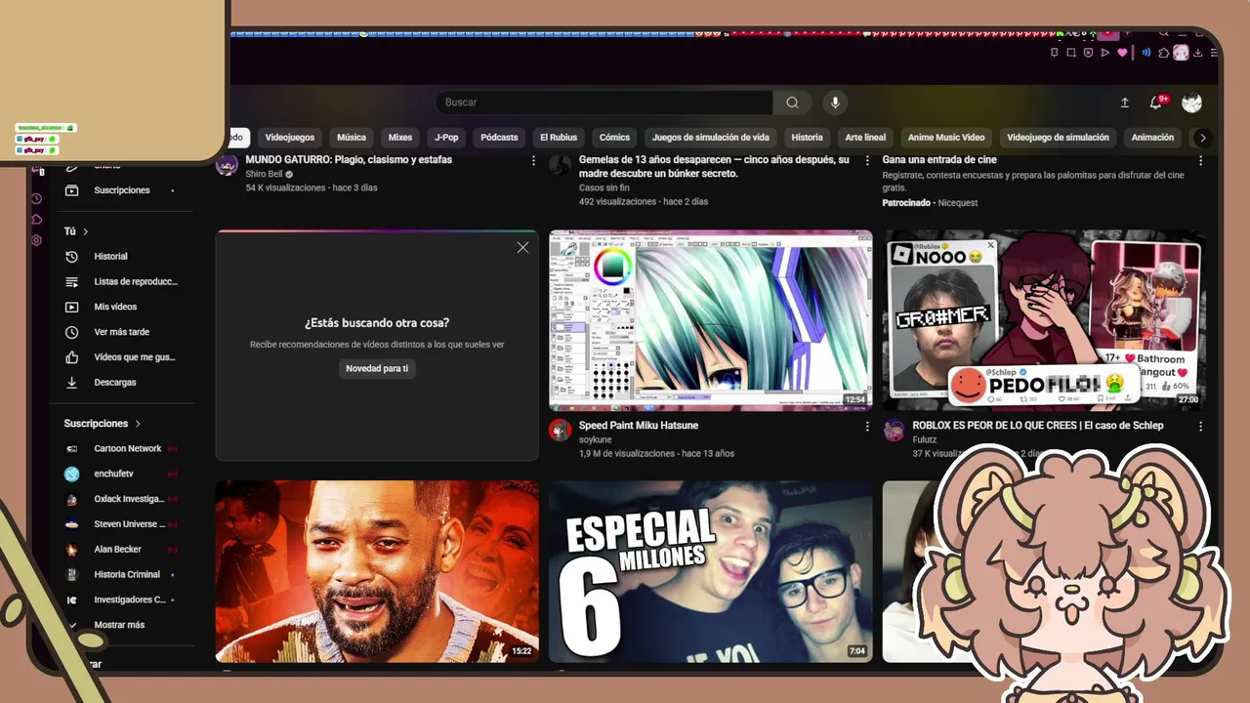Select the Videojuegos chip
Image resolution: width=1250 pixels, height=703 pixels.
290,138
